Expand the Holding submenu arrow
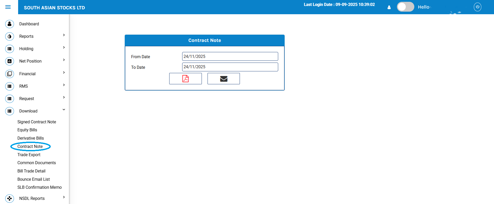This screenshot has height=204, width=494. click(x=64, y=48)
